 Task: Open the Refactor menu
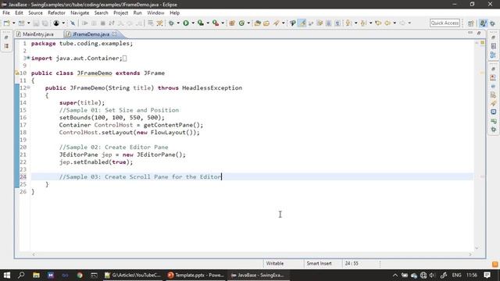[x=56, y=12]
